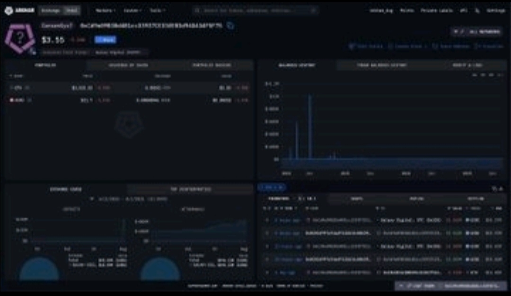The width and height of the screenshot is (511, 296).
Task: Open the API link in the header
Action: click(x=463, y=10)
